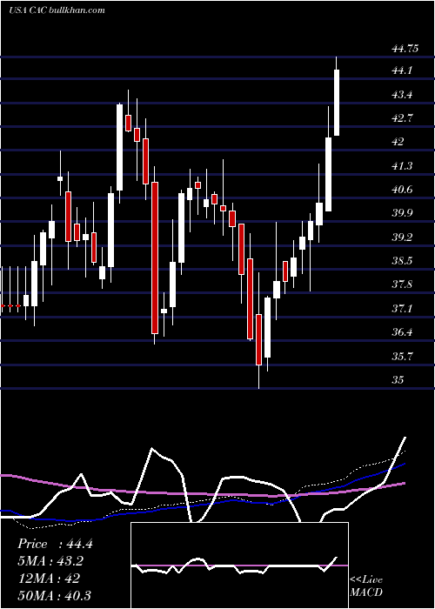Click the 36.4 price axis label
Viewport: 435px width, 609px height.
(x=402, y=332)
